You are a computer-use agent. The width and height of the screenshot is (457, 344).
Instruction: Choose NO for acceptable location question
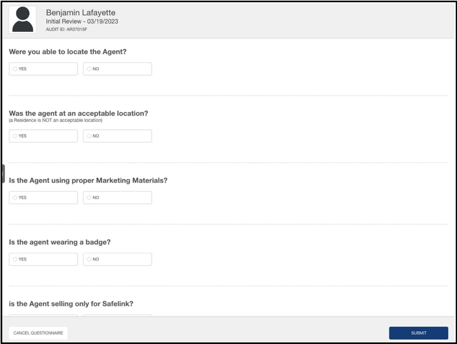pos(117,136)
